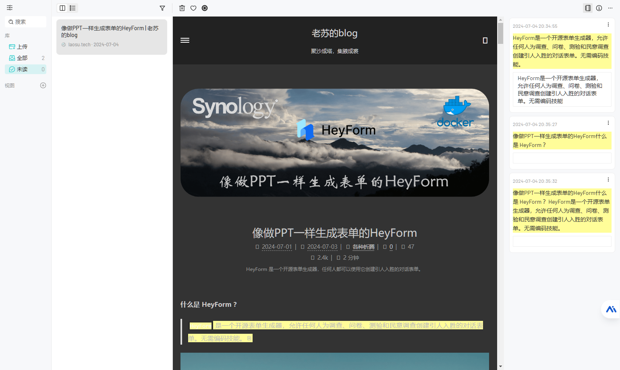Click the floating blue assistant button
Screen dimensions: 620x370
coord(611,309)
